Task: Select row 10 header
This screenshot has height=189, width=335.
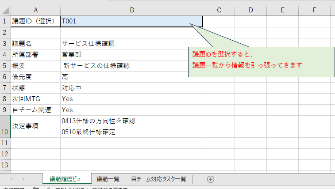Action: click(x=5, y=127)
